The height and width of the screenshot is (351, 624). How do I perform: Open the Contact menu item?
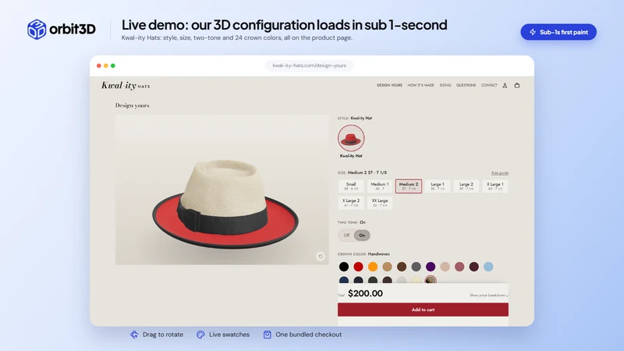tap(489, 85)
